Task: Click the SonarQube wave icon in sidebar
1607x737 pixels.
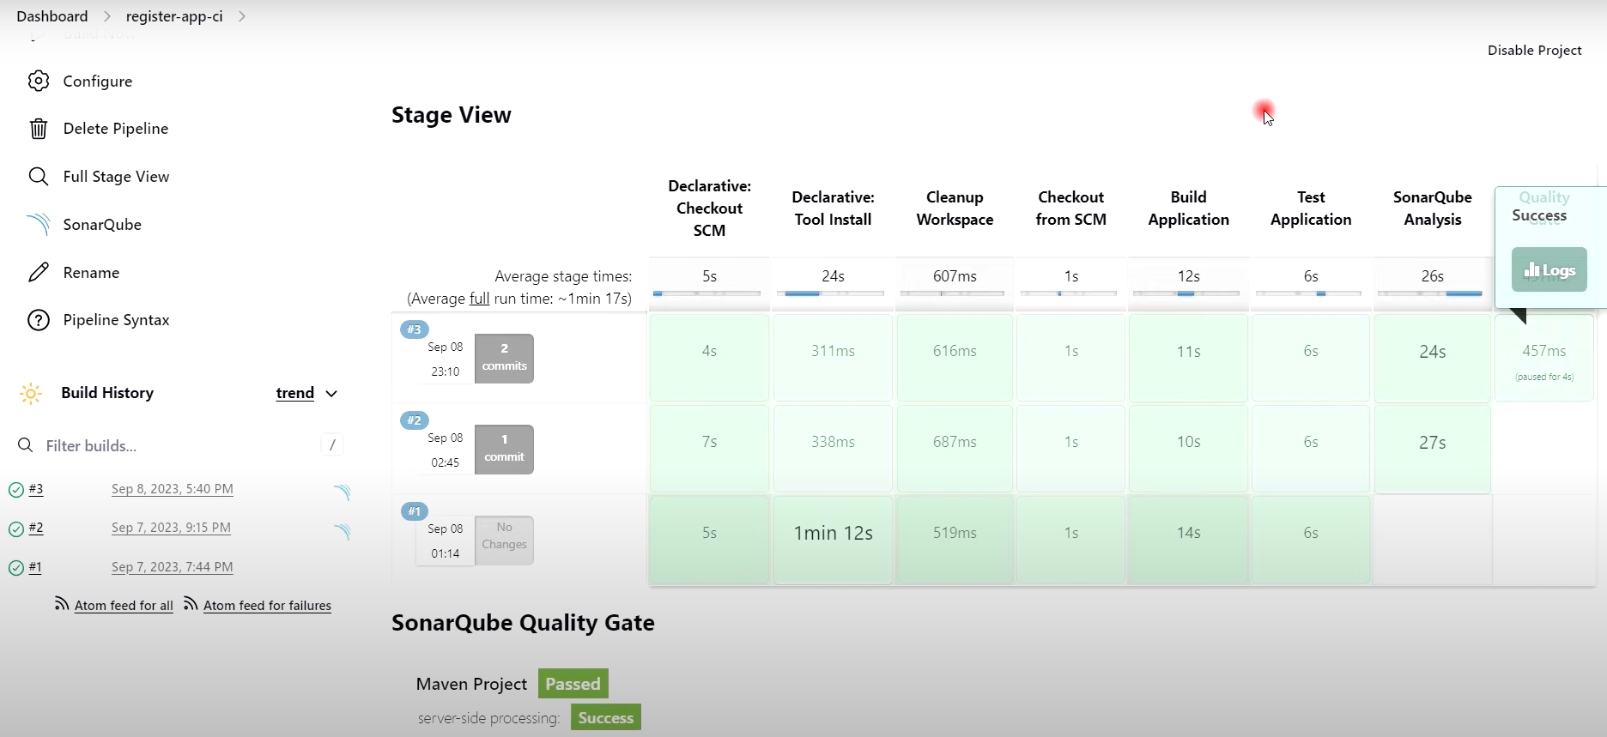Action: tap(39, 224)
